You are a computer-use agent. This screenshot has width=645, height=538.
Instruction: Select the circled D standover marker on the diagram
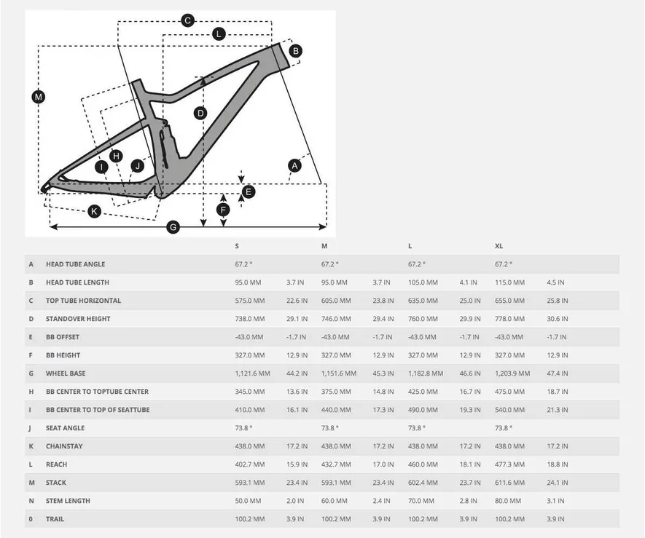[200, 113]
